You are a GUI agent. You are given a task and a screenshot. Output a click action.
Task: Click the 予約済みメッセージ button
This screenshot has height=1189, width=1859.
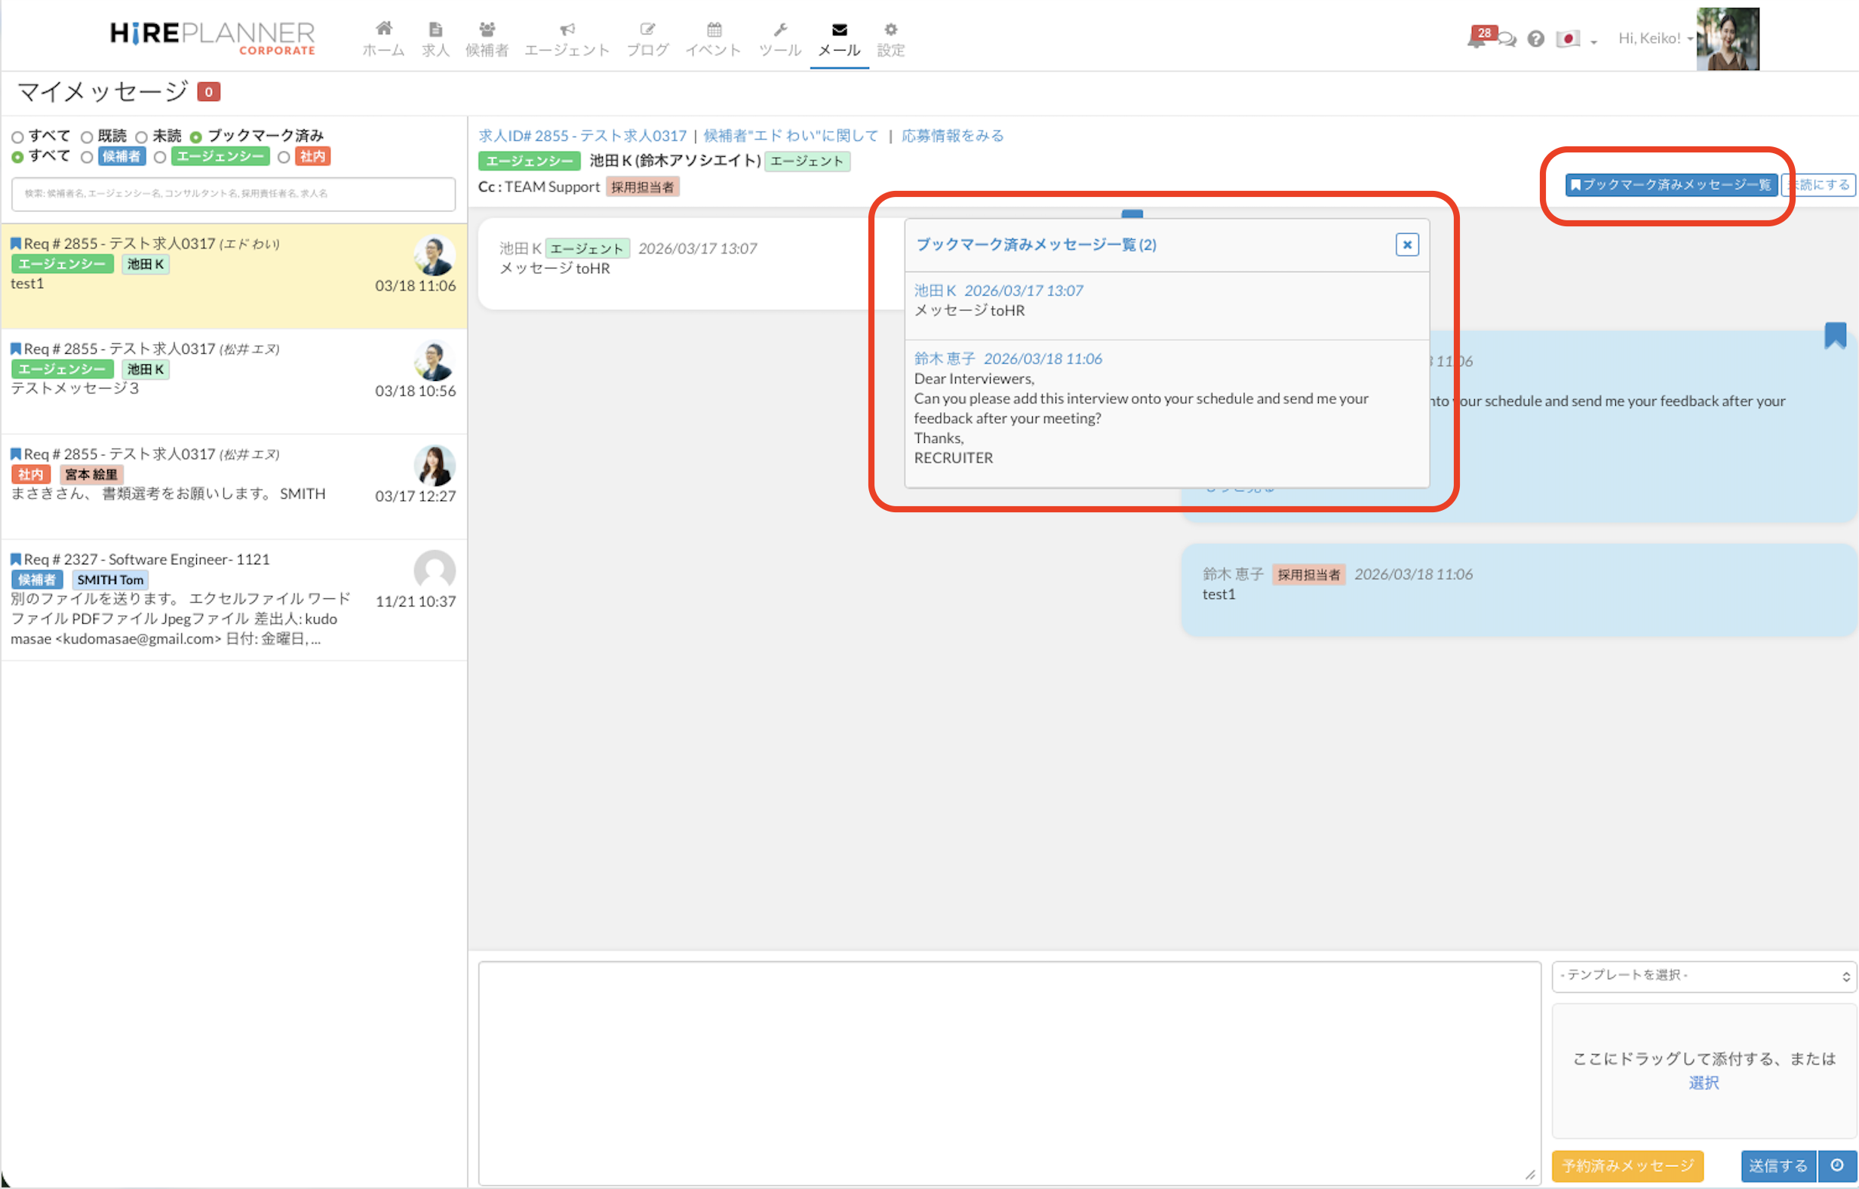(1627, 1165)
